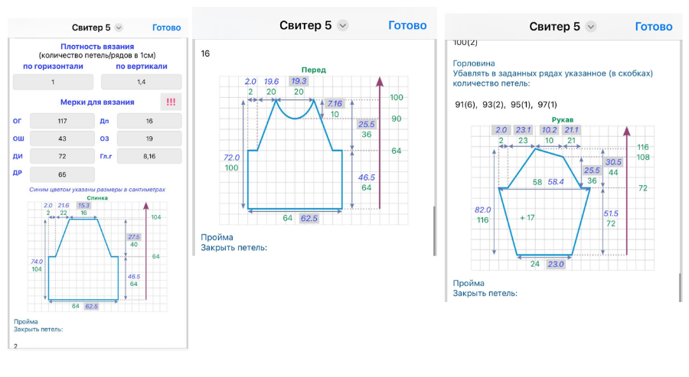Expand the Свитер 5 chevron in the middle panel
The height and width of the screenshot is (377, 689).
click(343, 25)
